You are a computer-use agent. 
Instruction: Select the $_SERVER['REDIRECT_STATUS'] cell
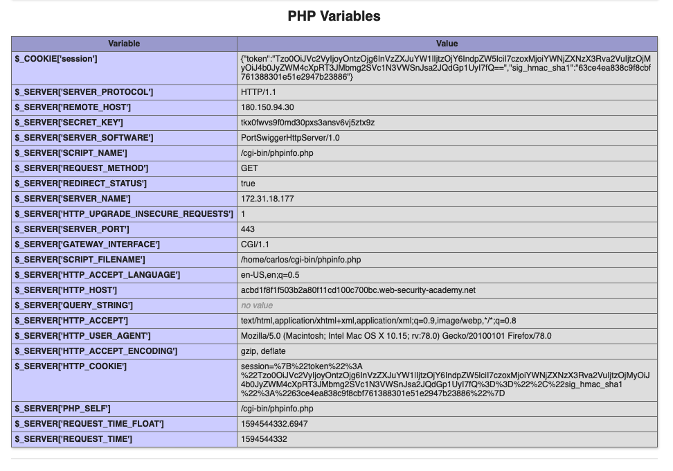pyautogui.click(x=124, y=184)
